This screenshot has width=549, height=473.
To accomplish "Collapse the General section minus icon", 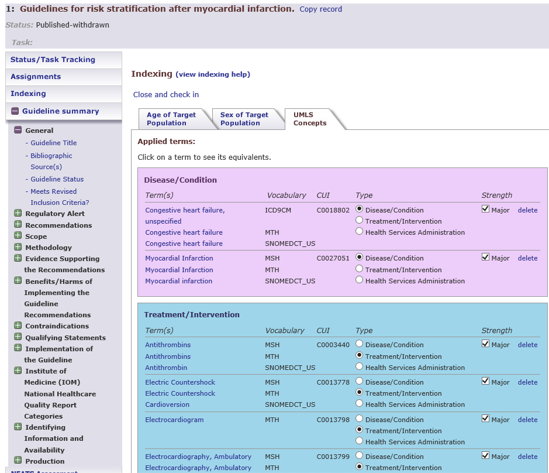I will point(18,131).
